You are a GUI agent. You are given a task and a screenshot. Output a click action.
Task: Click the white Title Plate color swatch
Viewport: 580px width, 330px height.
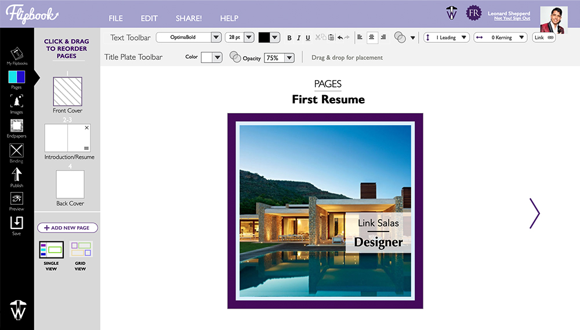[x=206, y=57]
